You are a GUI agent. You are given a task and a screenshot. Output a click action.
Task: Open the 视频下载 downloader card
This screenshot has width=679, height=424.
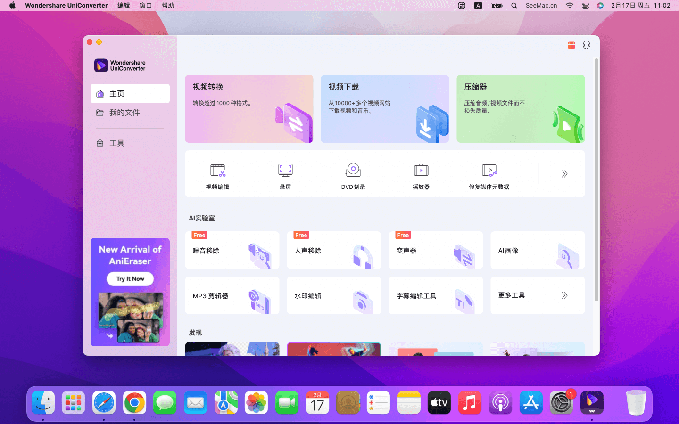385,109
